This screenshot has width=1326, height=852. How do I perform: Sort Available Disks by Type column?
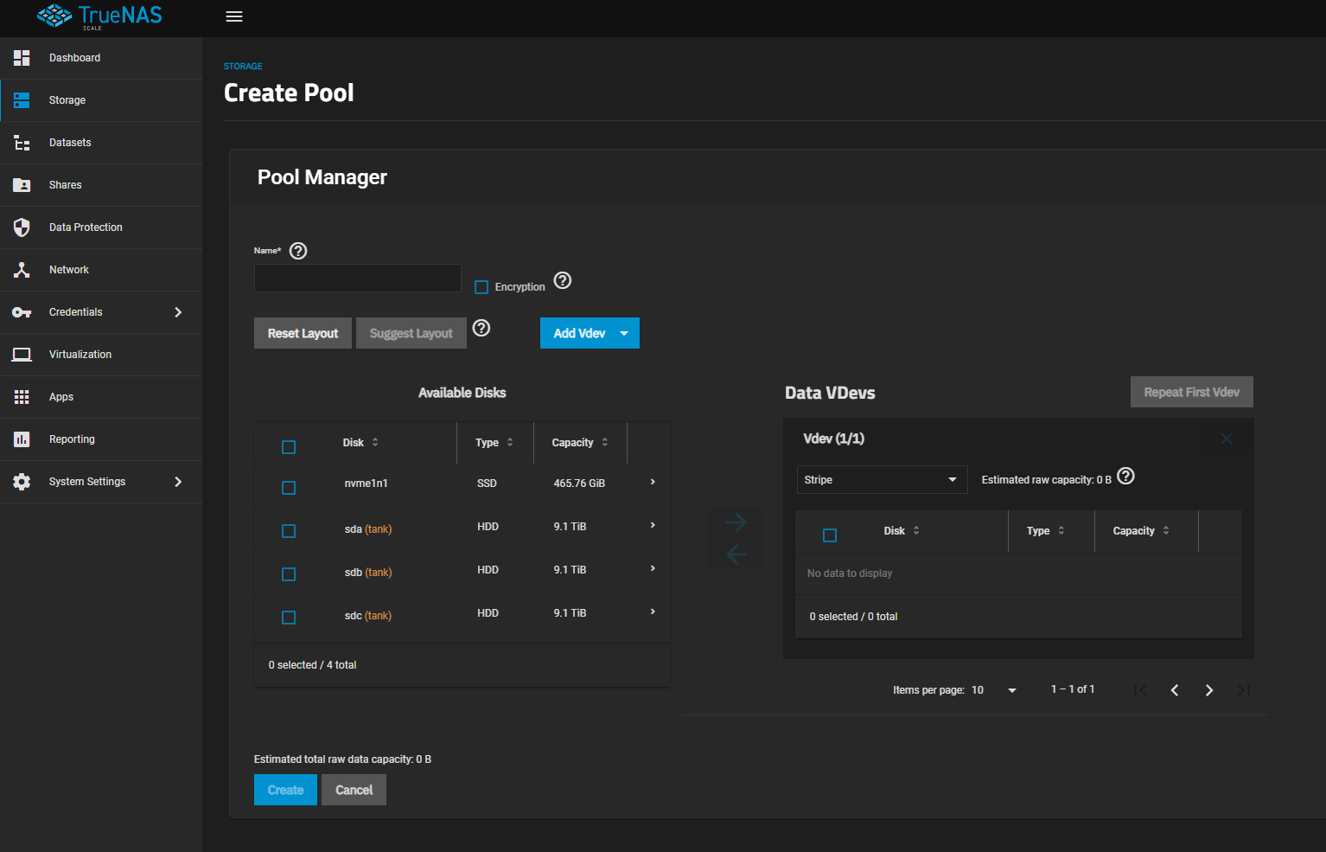tap(494, 443)
